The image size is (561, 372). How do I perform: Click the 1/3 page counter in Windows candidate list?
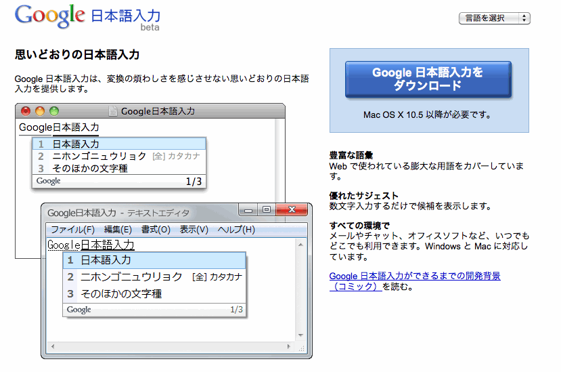236,309
